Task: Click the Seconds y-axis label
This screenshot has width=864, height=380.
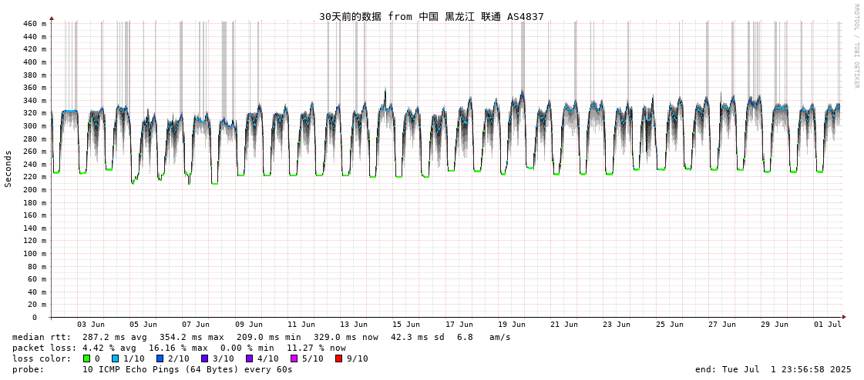Action: (x=8, y=168)
